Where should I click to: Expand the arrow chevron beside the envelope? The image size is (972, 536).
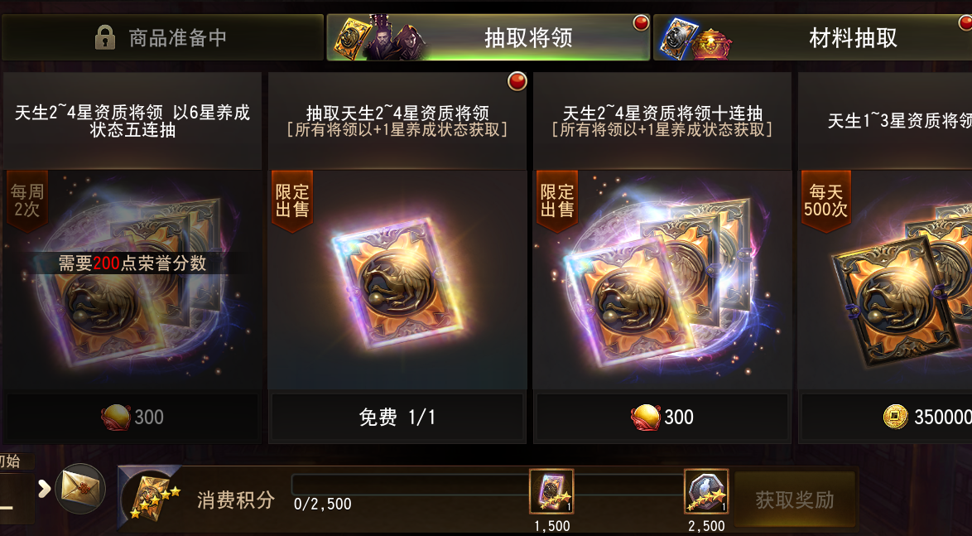coord(44,489)
